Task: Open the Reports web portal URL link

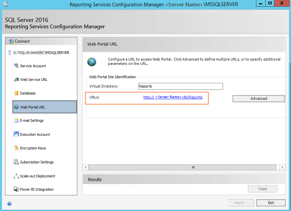Action: pos(173,97)
